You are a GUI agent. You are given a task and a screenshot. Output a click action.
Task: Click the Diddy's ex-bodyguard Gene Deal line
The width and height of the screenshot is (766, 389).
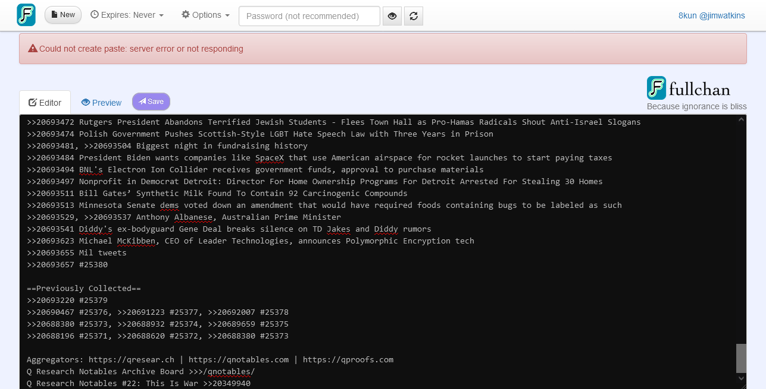229,229
